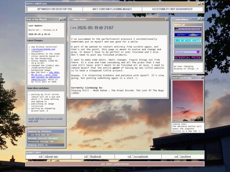Click the I use Arch btw badge

46,135
